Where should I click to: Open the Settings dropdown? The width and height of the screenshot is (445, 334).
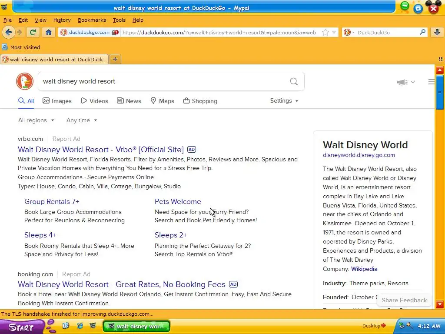tap(284, 101)
